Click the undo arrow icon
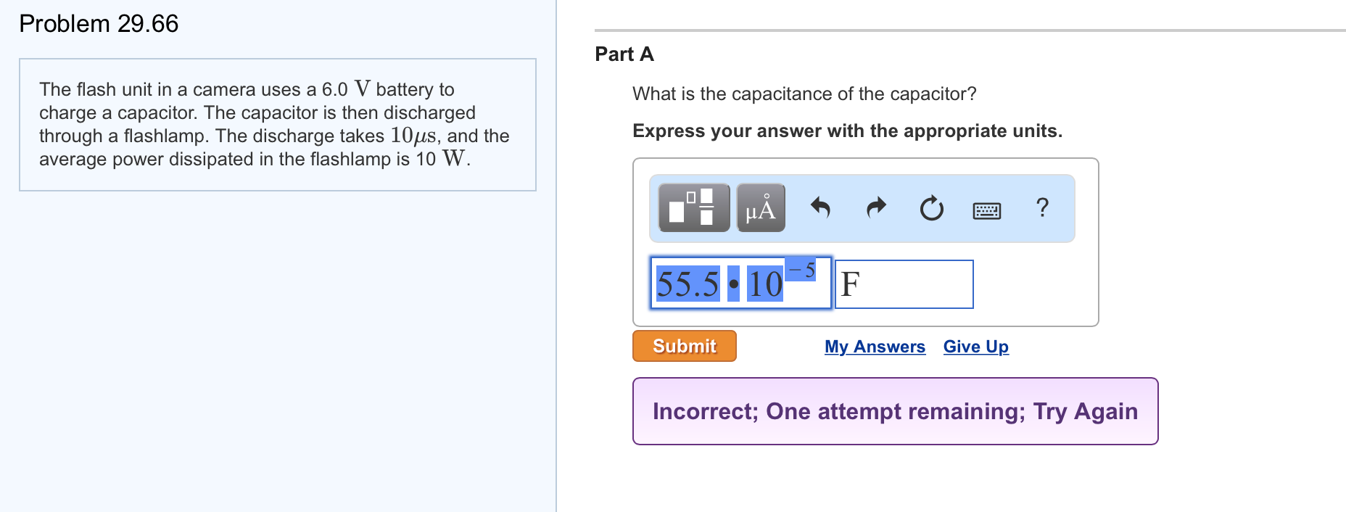The image size is (1346, 512). point(820,208)
